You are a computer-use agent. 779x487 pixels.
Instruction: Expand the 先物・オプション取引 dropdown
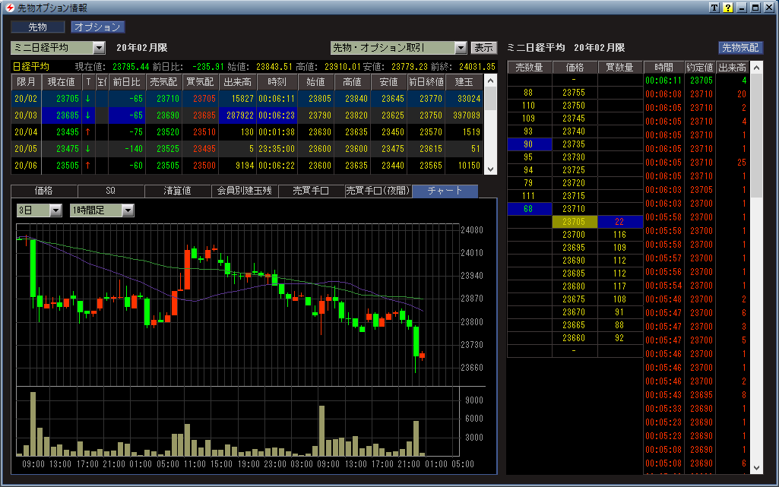point(460,48)
